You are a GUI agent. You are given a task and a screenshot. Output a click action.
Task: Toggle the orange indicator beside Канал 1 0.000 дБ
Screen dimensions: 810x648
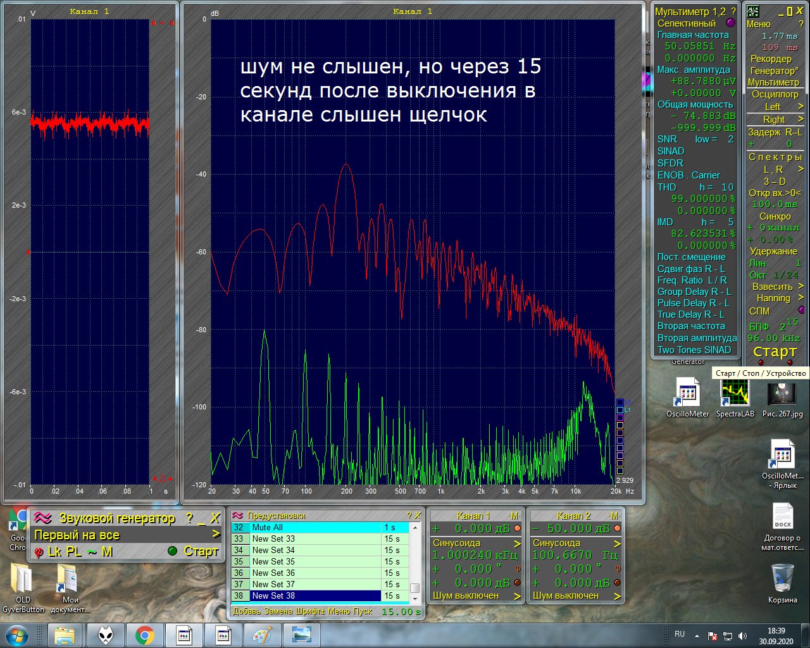pos(518,528)
